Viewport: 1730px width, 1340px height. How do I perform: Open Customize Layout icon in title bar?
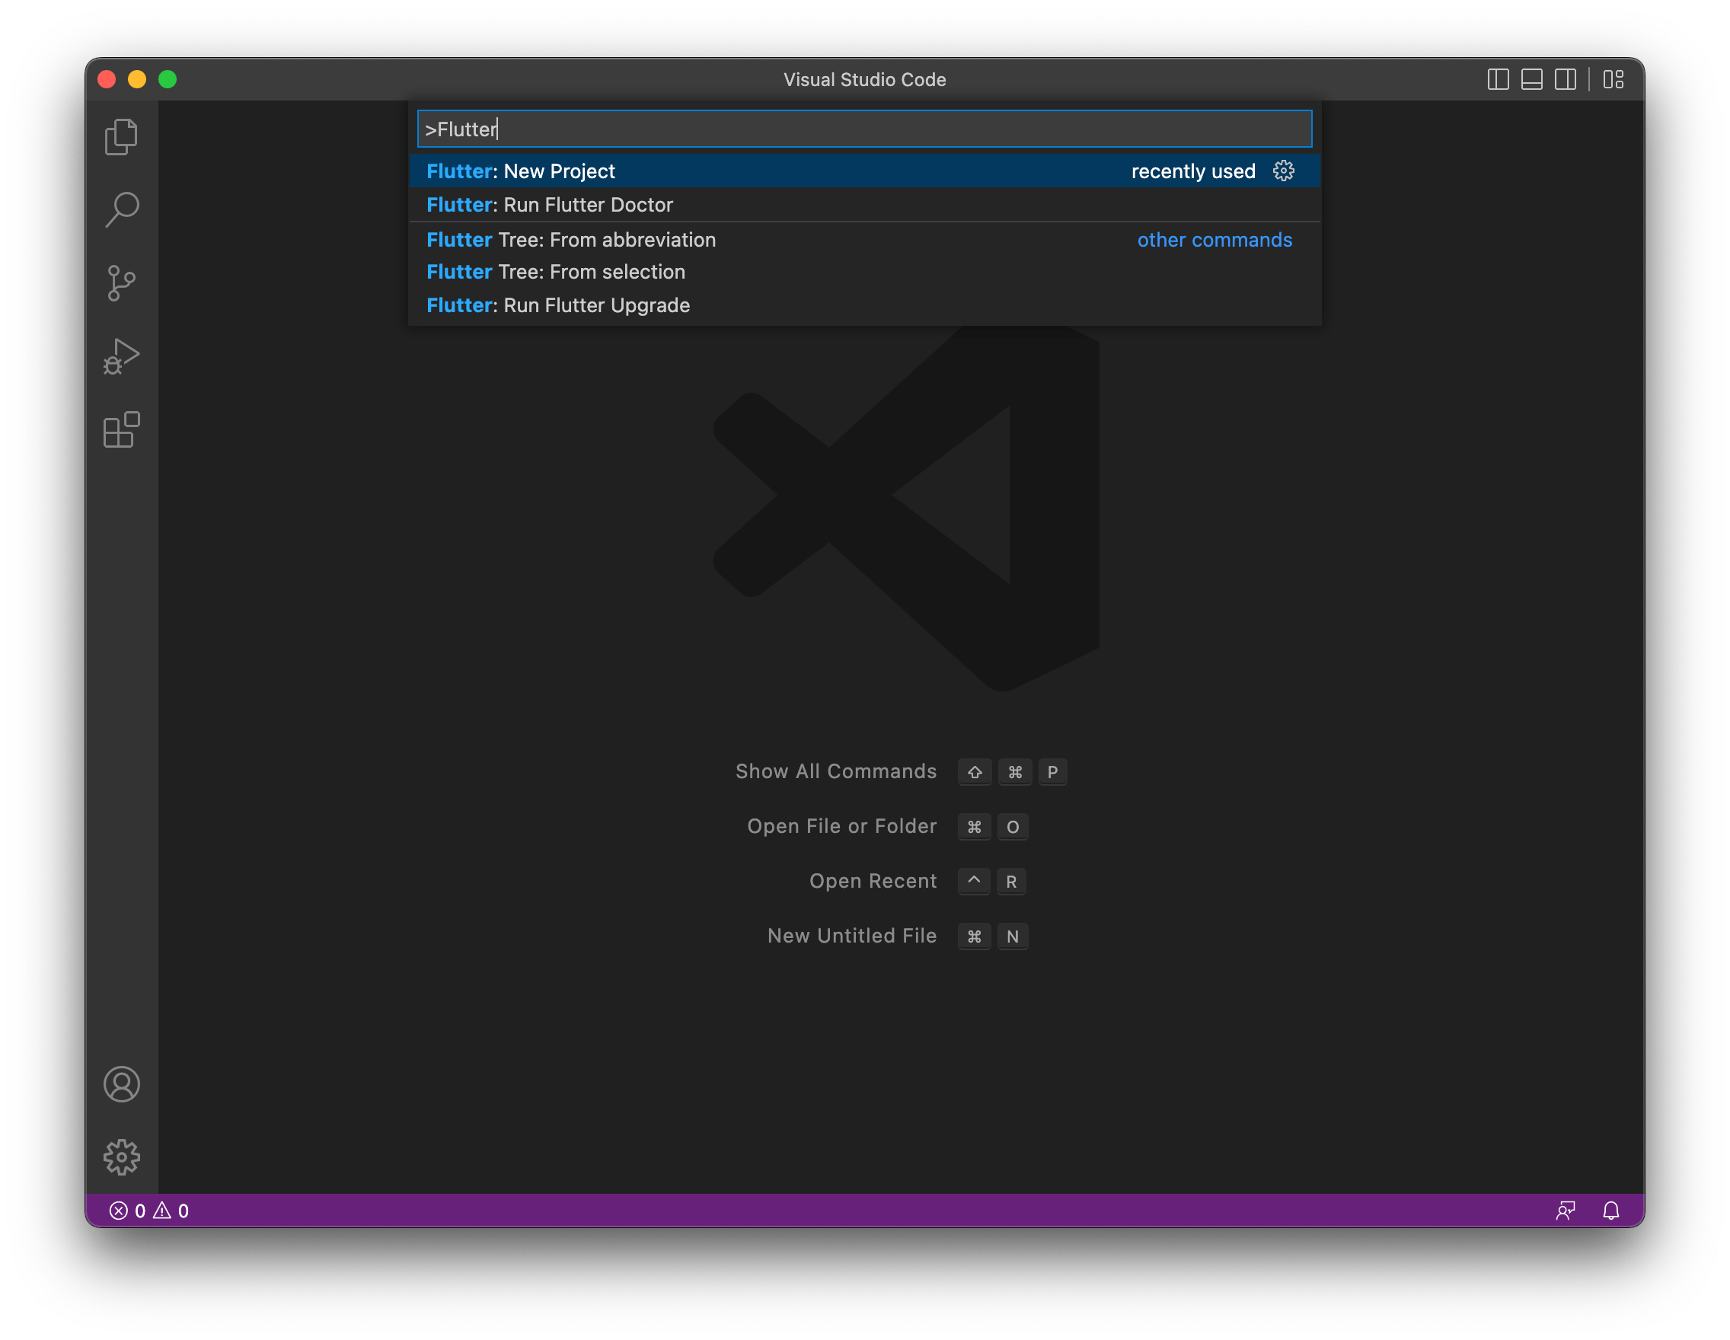pos(1613,79)
